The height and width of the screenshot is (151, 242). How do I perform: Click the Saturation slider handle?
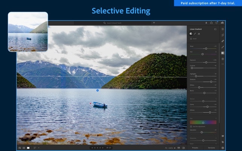pyautogui.click(x=202, y=132)
